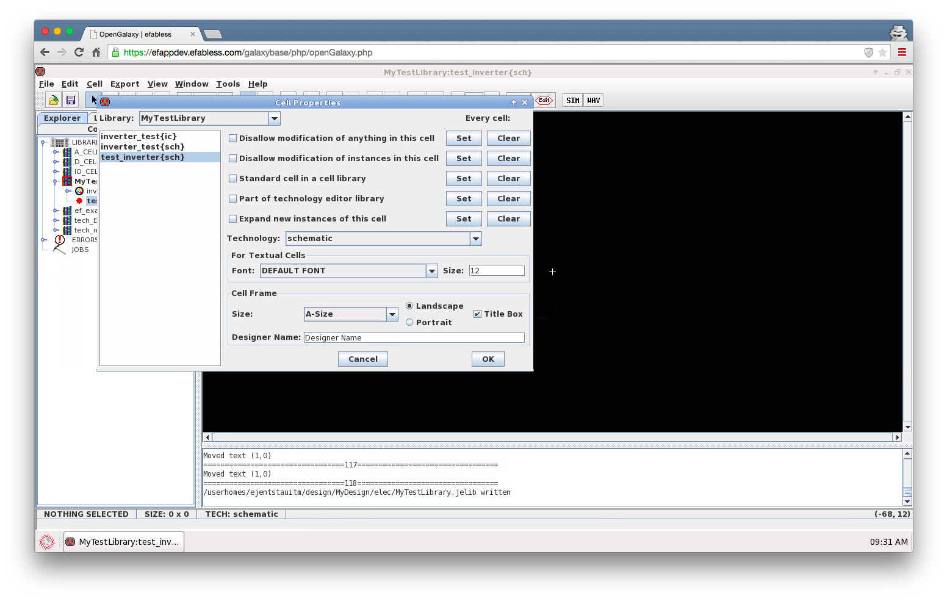Open the File menu
947x601 pixels.
[46, 84]
